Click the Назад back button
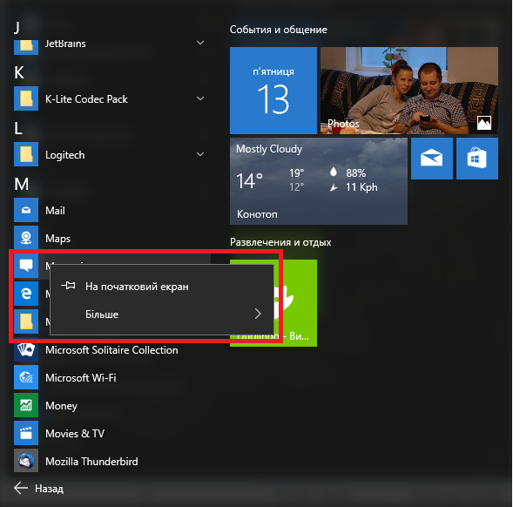This screenshot has height=507, width=513. click(x=38, y=489)
